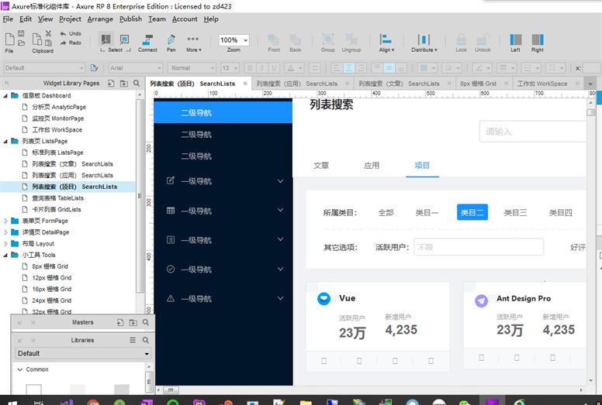Open the fill color picker
This screenshot has height=405, width=602.
(427, 68)
